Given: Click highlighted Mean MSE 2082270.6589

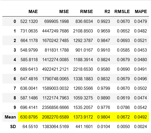Looking at the screenshot, I should tap(55, 117).
